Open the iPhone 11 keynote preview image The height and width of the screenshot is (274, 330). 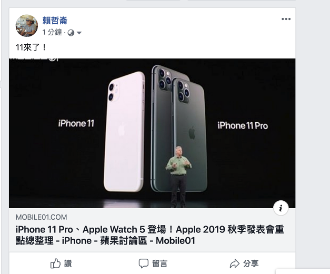[x=152, y=133]
